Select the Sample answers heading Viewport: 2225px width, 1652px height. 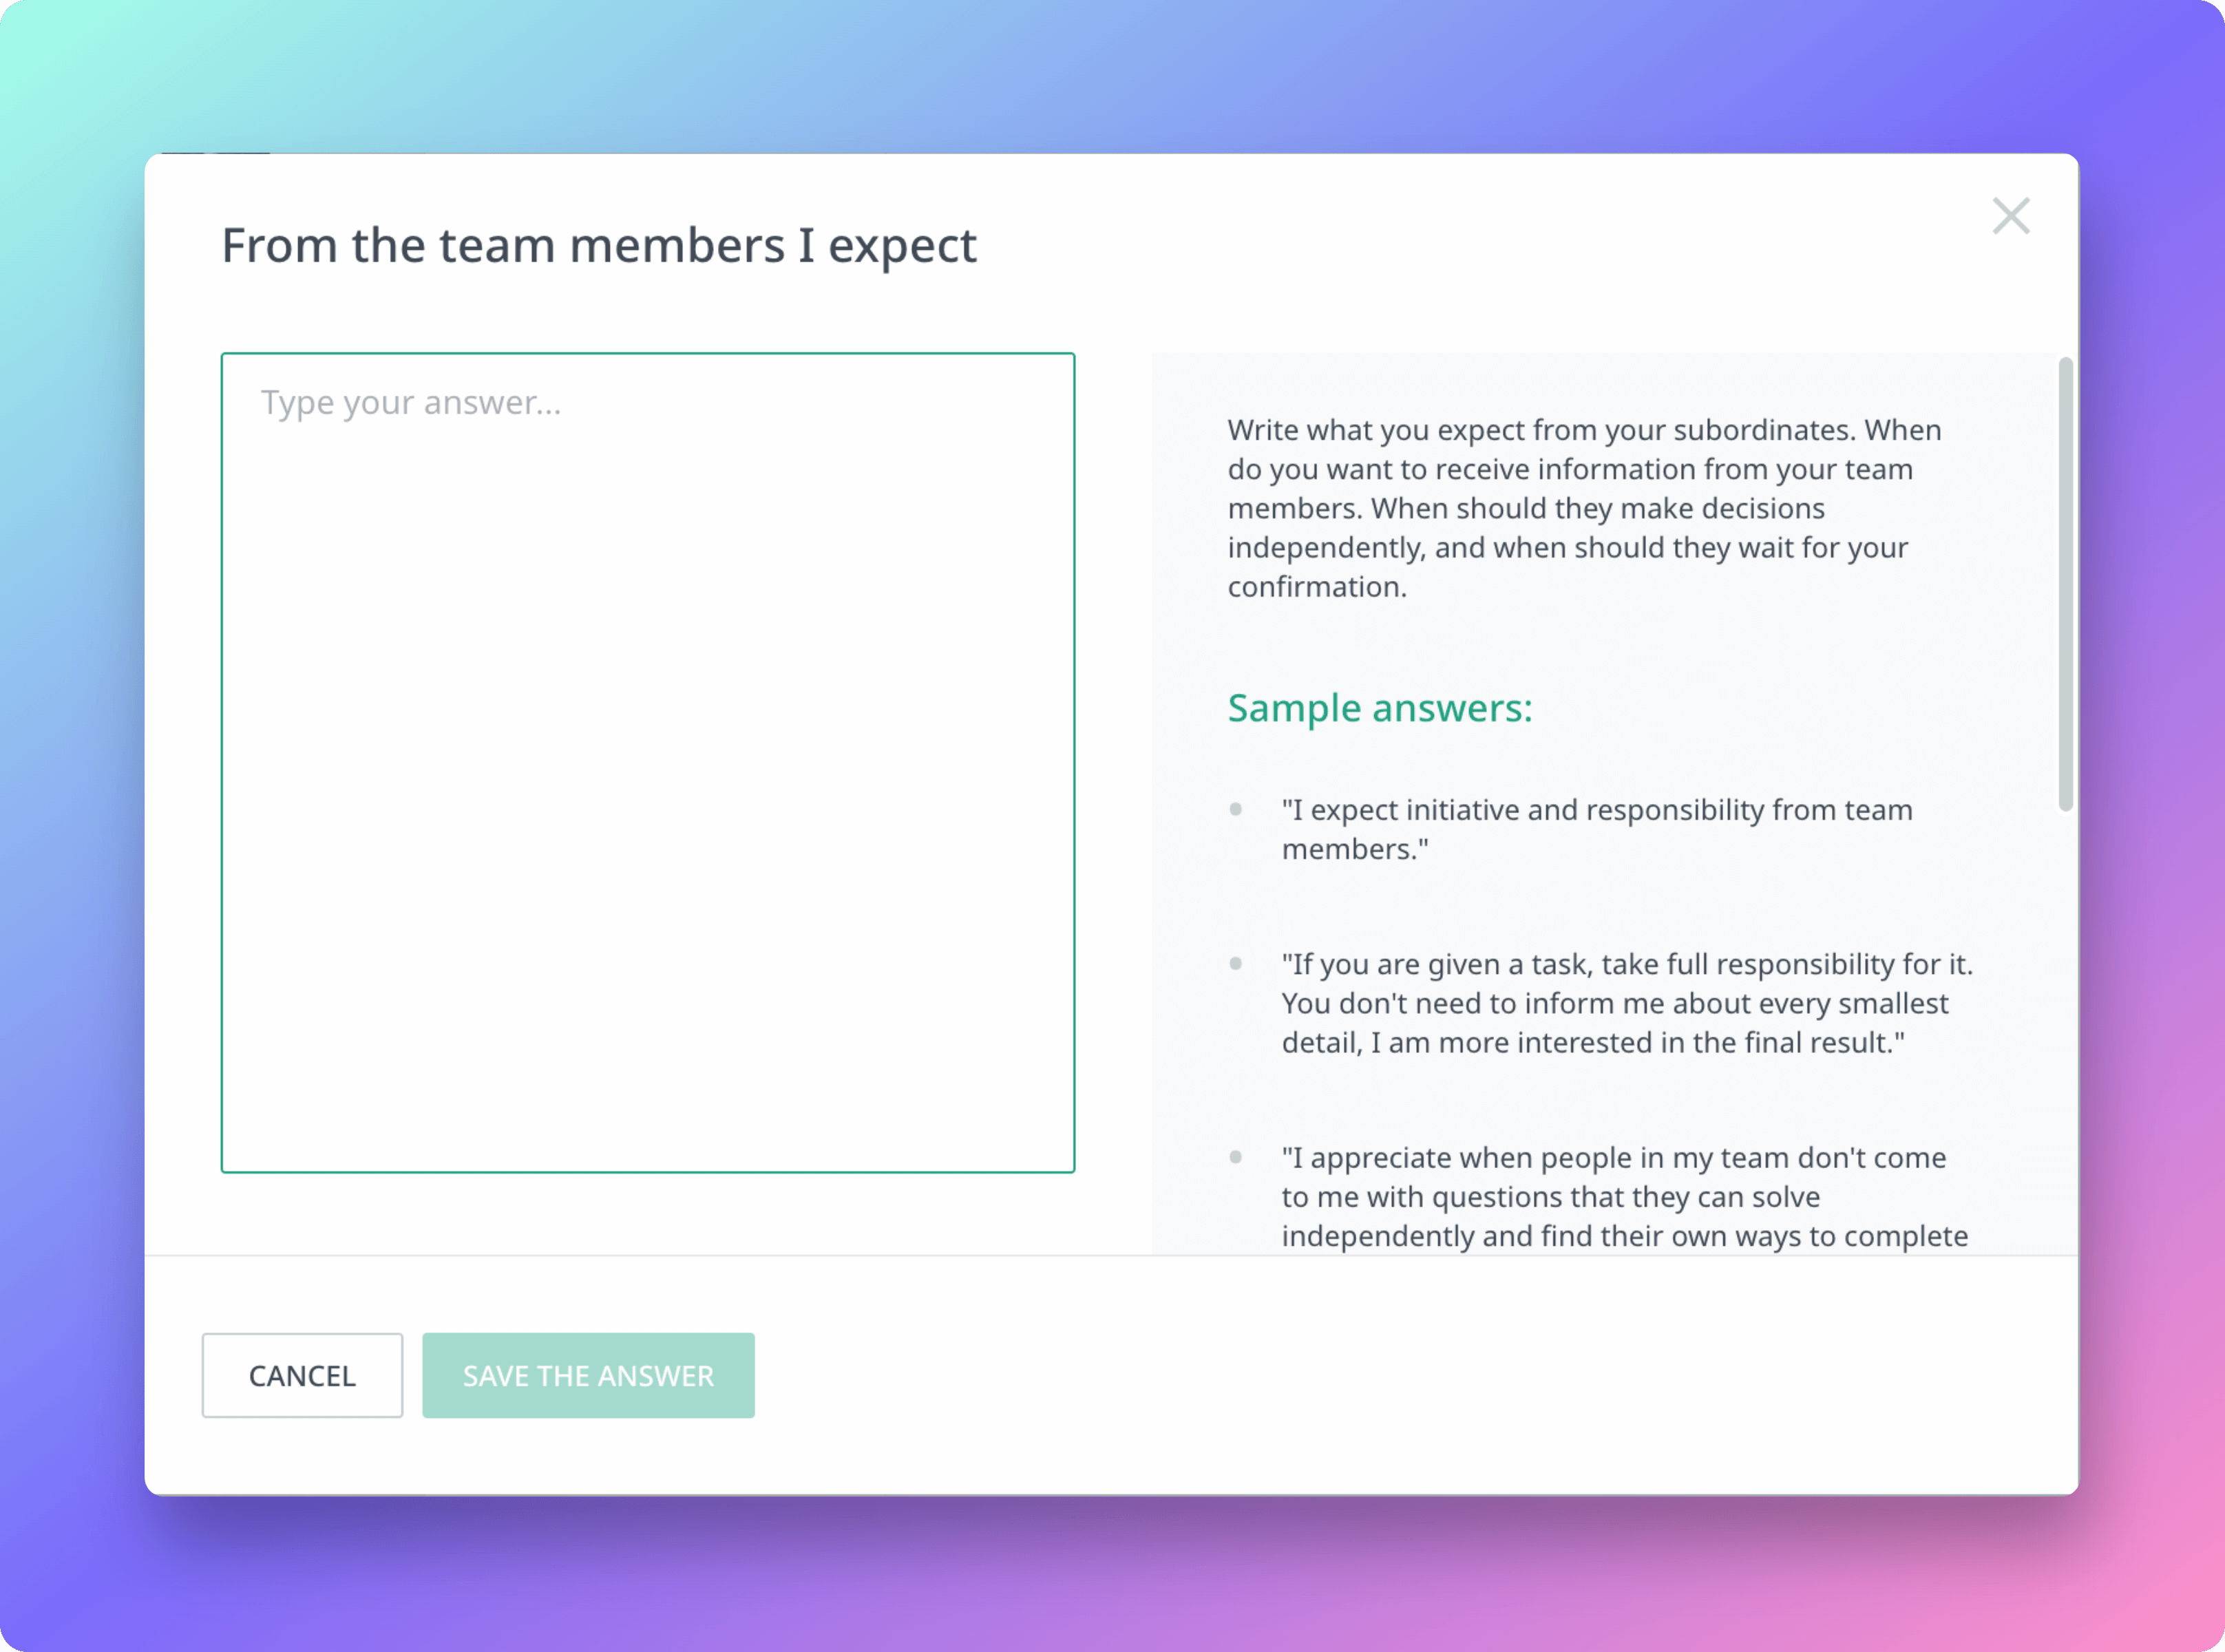pyautogui.click(x=1380, y=708)
